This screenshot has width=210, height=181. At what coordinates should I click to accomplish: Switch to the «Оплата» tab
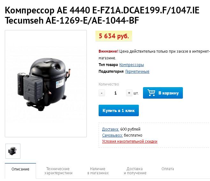click(168, 169)
